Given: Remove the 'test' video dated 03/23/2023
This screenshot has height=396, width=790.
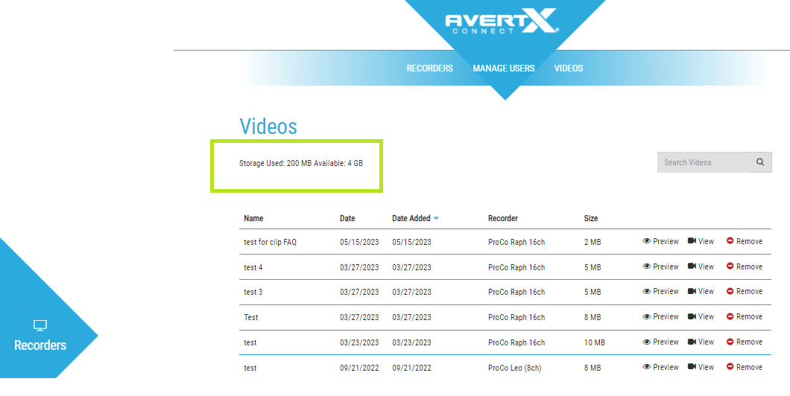Looking at the screenshot, I should (x=744, y=342).
